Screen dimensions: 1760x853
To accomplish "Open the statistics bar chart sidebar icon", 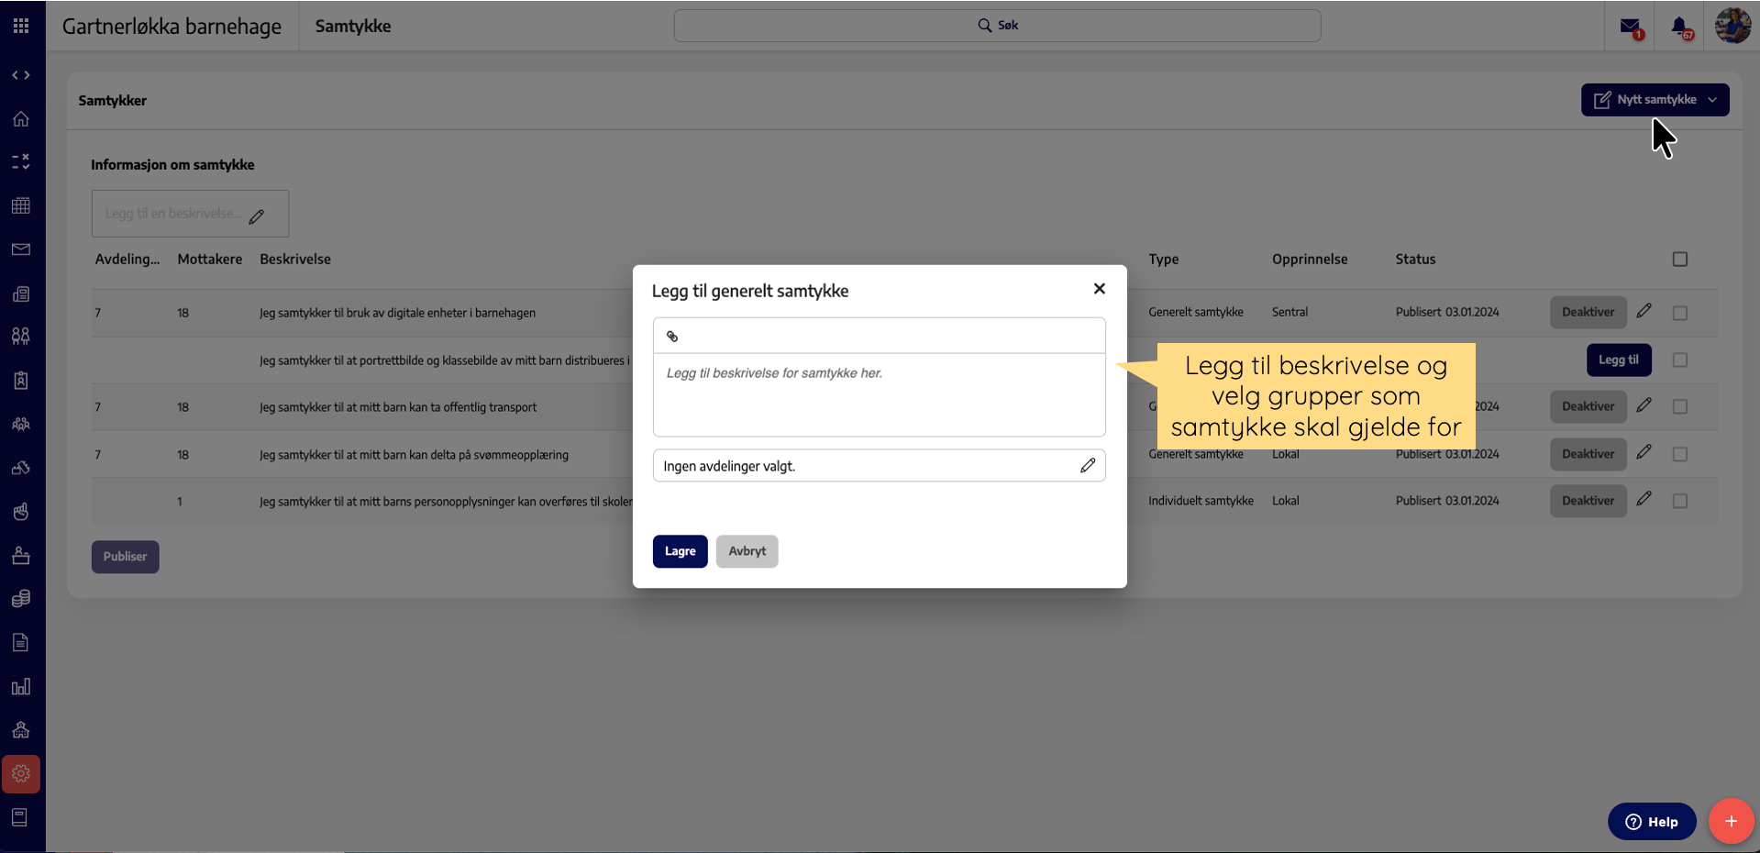I will pyautogui.click(x=21, y=687).
